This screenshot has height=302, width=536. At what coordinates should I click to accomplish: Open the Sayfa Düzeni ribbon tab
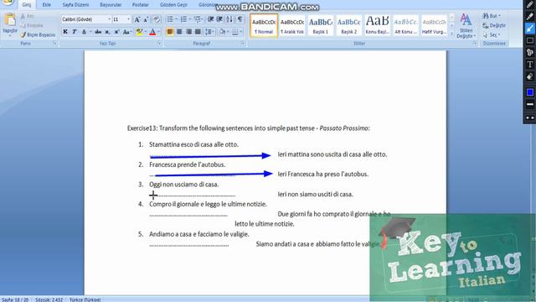click(x=75, y=5)
